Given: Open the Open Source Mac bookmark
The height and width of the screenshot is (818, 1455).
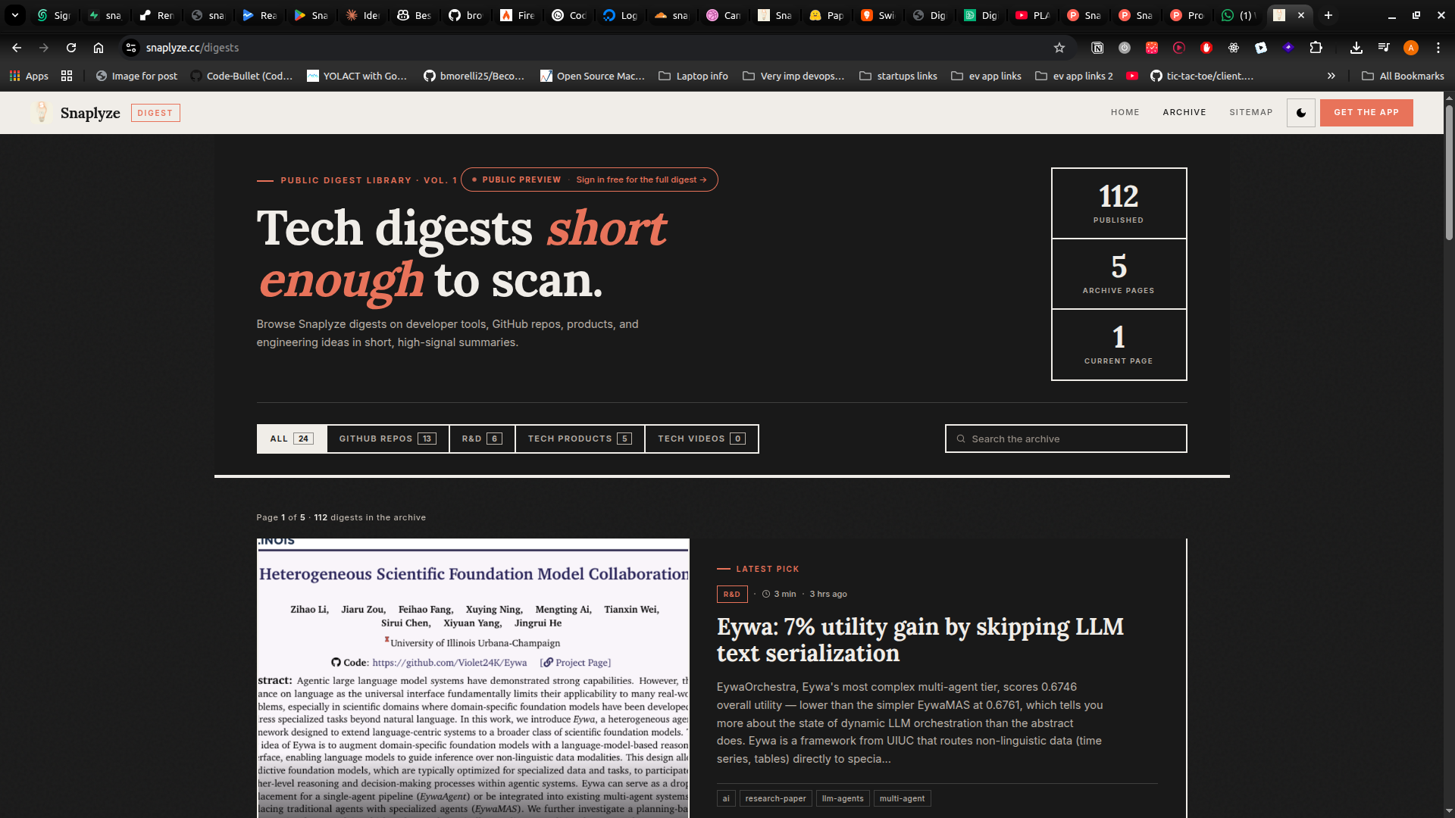Looking at the screenshot, I should click(593, 76).
